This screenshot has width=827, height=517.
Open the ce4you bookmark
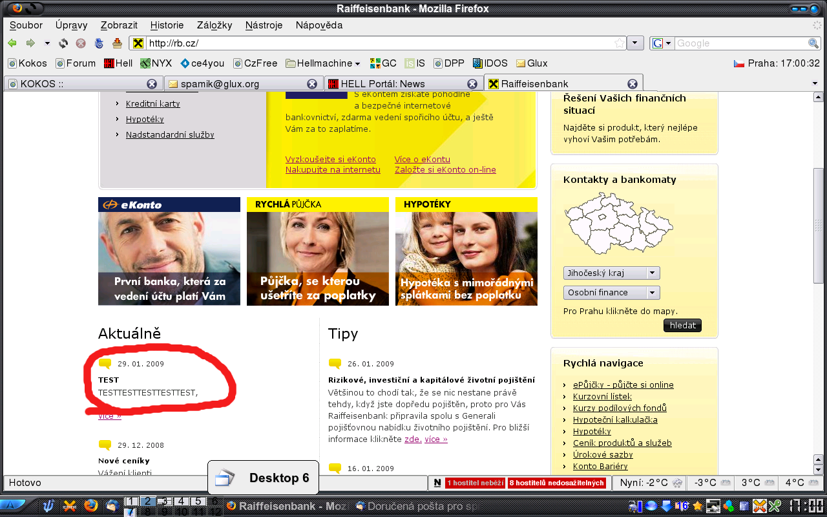[203, 63]
